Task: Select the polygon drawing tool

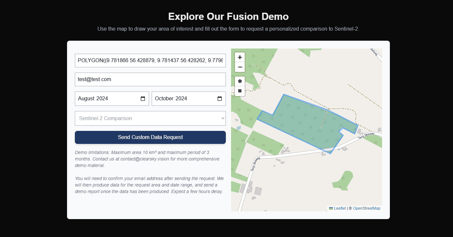Action: pyautogui.click(x=240, y=81)
